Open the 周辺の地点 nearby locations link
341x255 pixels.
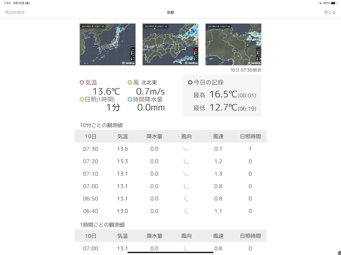pos(15,12)
